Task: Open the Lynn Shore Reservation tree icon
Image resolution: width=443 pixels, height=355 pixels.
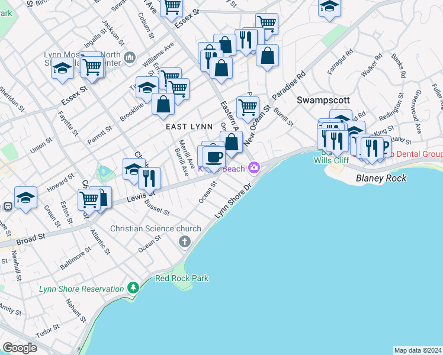Action: (x=133, y=289)
